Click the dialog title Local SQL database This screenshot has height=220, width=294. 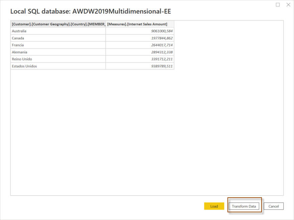click(91, 11)
